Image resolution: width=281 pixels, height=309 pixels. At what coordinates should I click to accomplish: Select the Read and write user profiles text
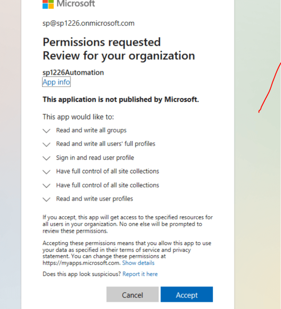pos(95,199)
